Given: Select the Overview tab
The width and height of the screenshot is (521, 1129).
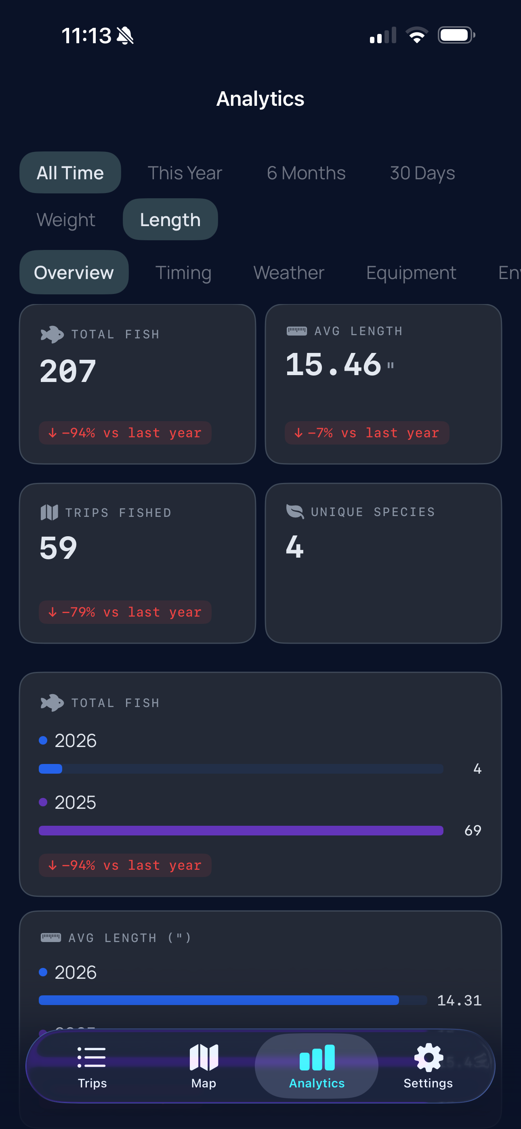Looking at the screenshot, I should tap(74, 273).
